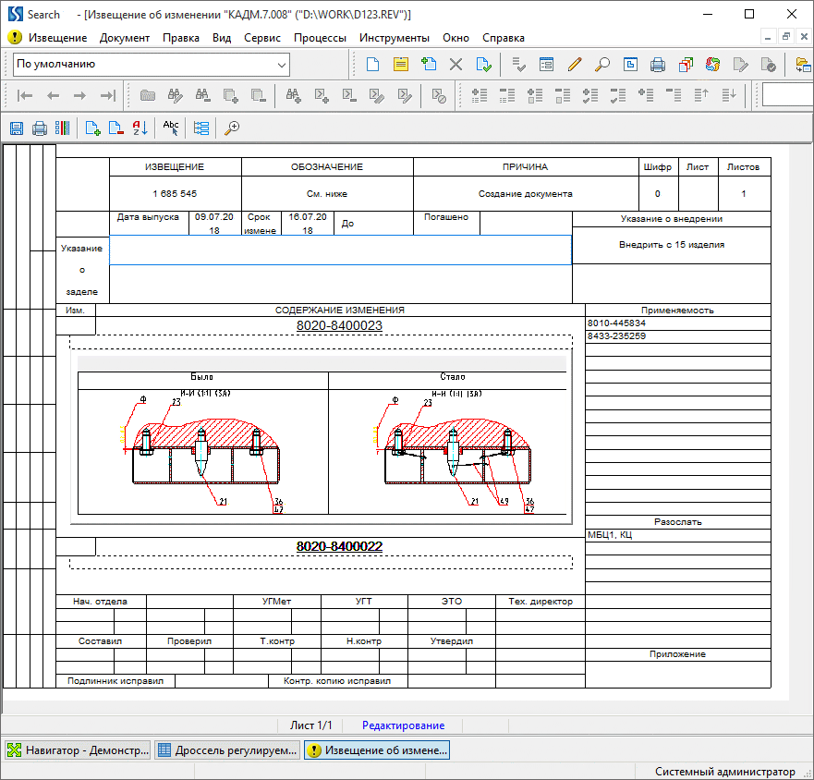The image size is (814, 780).
Task: Click the empty Указание о заделе field
Action: pos(340,250)
